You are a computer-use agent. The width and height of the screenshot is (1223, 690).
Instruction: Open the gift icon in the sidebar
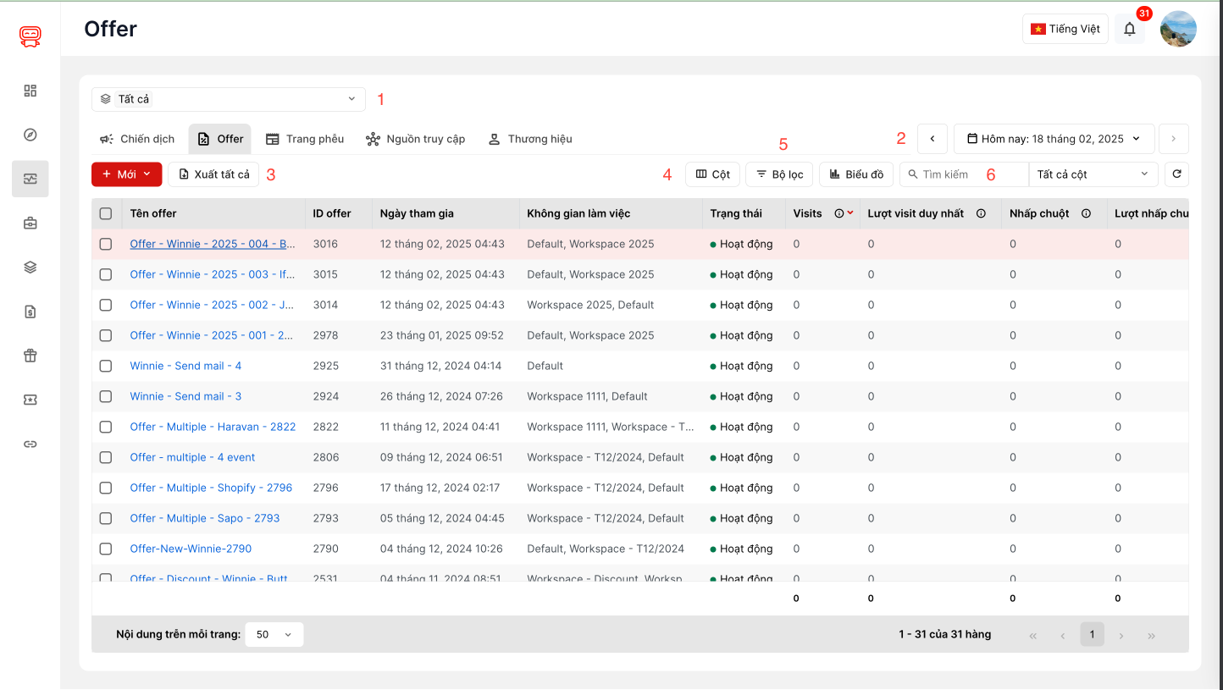30,356
